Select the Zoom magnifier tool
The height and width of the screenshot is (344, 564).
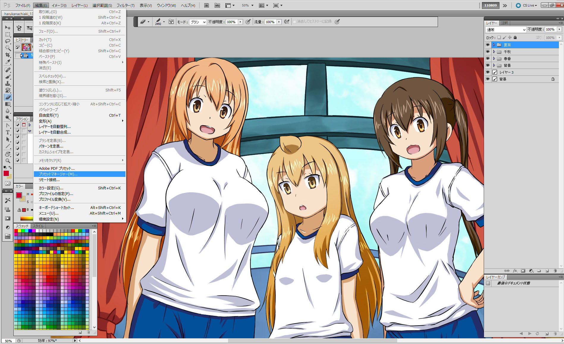tap(8, 161)
